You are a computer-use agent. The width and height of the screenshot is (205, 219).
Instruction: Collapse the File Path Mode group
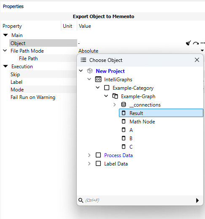pos(5,51)
